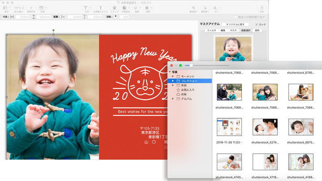This screenshot has width=322, height=181.
Task: Click the vertical offset icon before second 0.0mm
Action: click(x=85, y=17)
